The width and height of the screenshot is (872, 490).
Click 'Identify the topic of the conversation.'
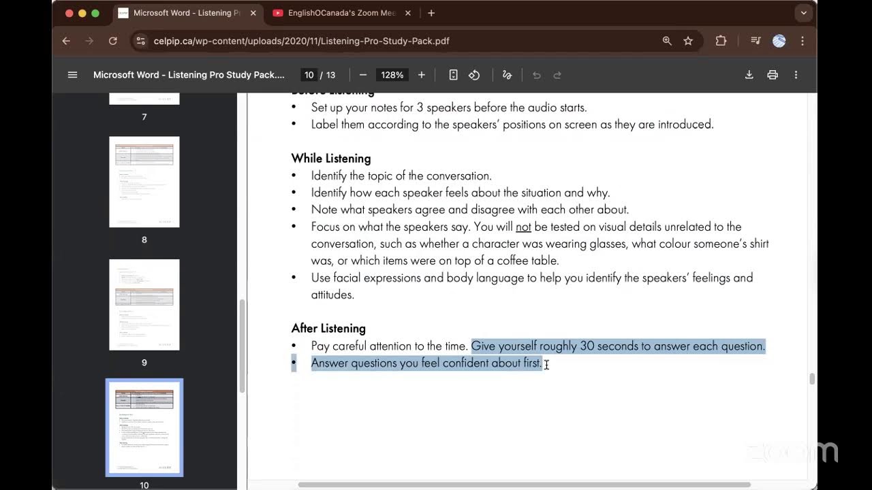[x=401, y=176]
